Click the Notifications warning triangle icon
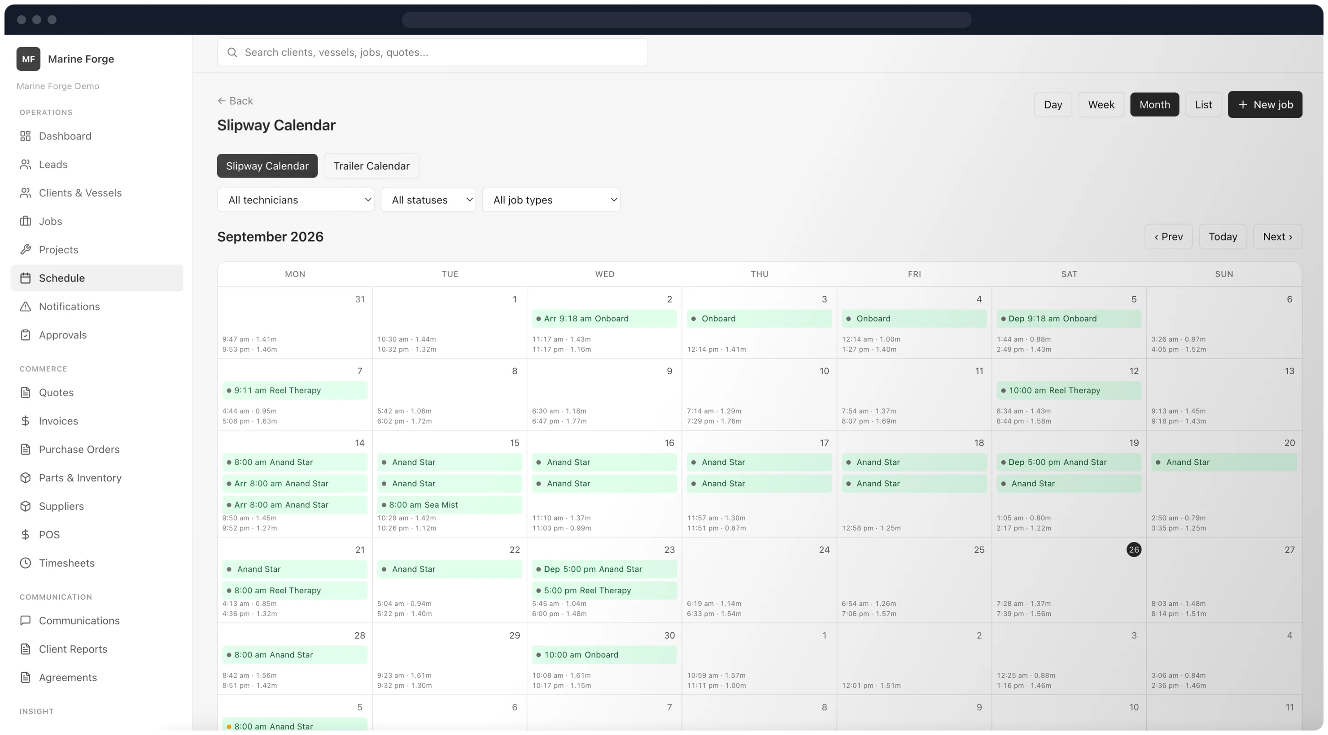Image resolution: width=1328 pixels, height=735 pixels. pyautogui.click(x=25, y=307)
